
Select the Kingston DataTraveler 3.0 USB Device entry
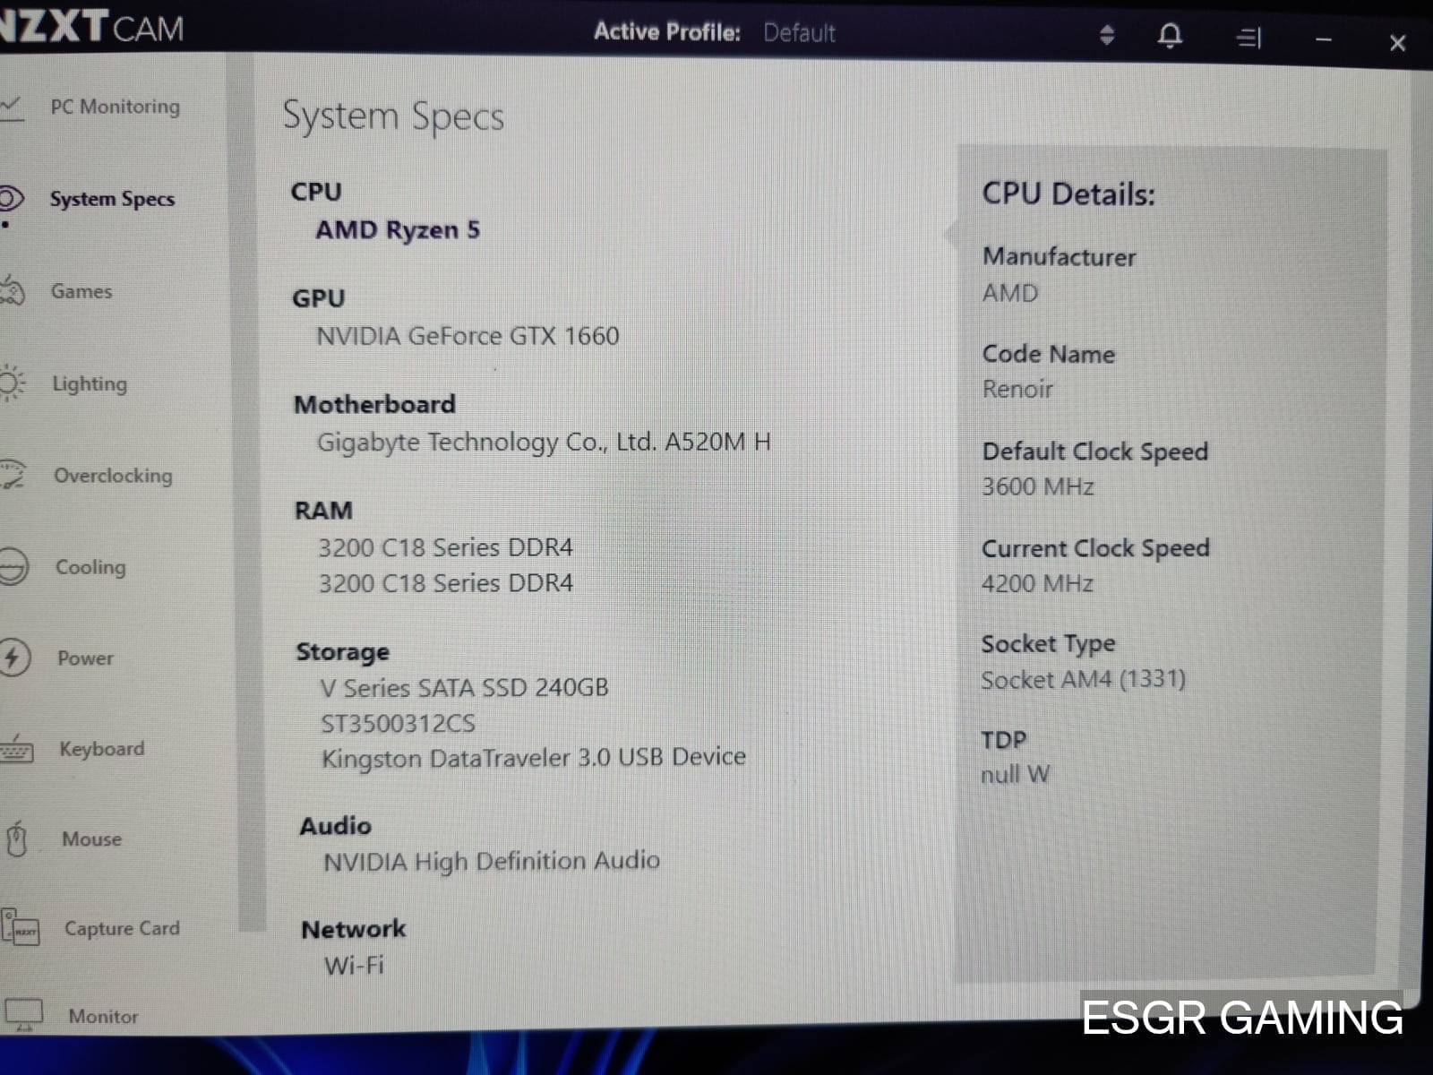click(x=534, y=758)
